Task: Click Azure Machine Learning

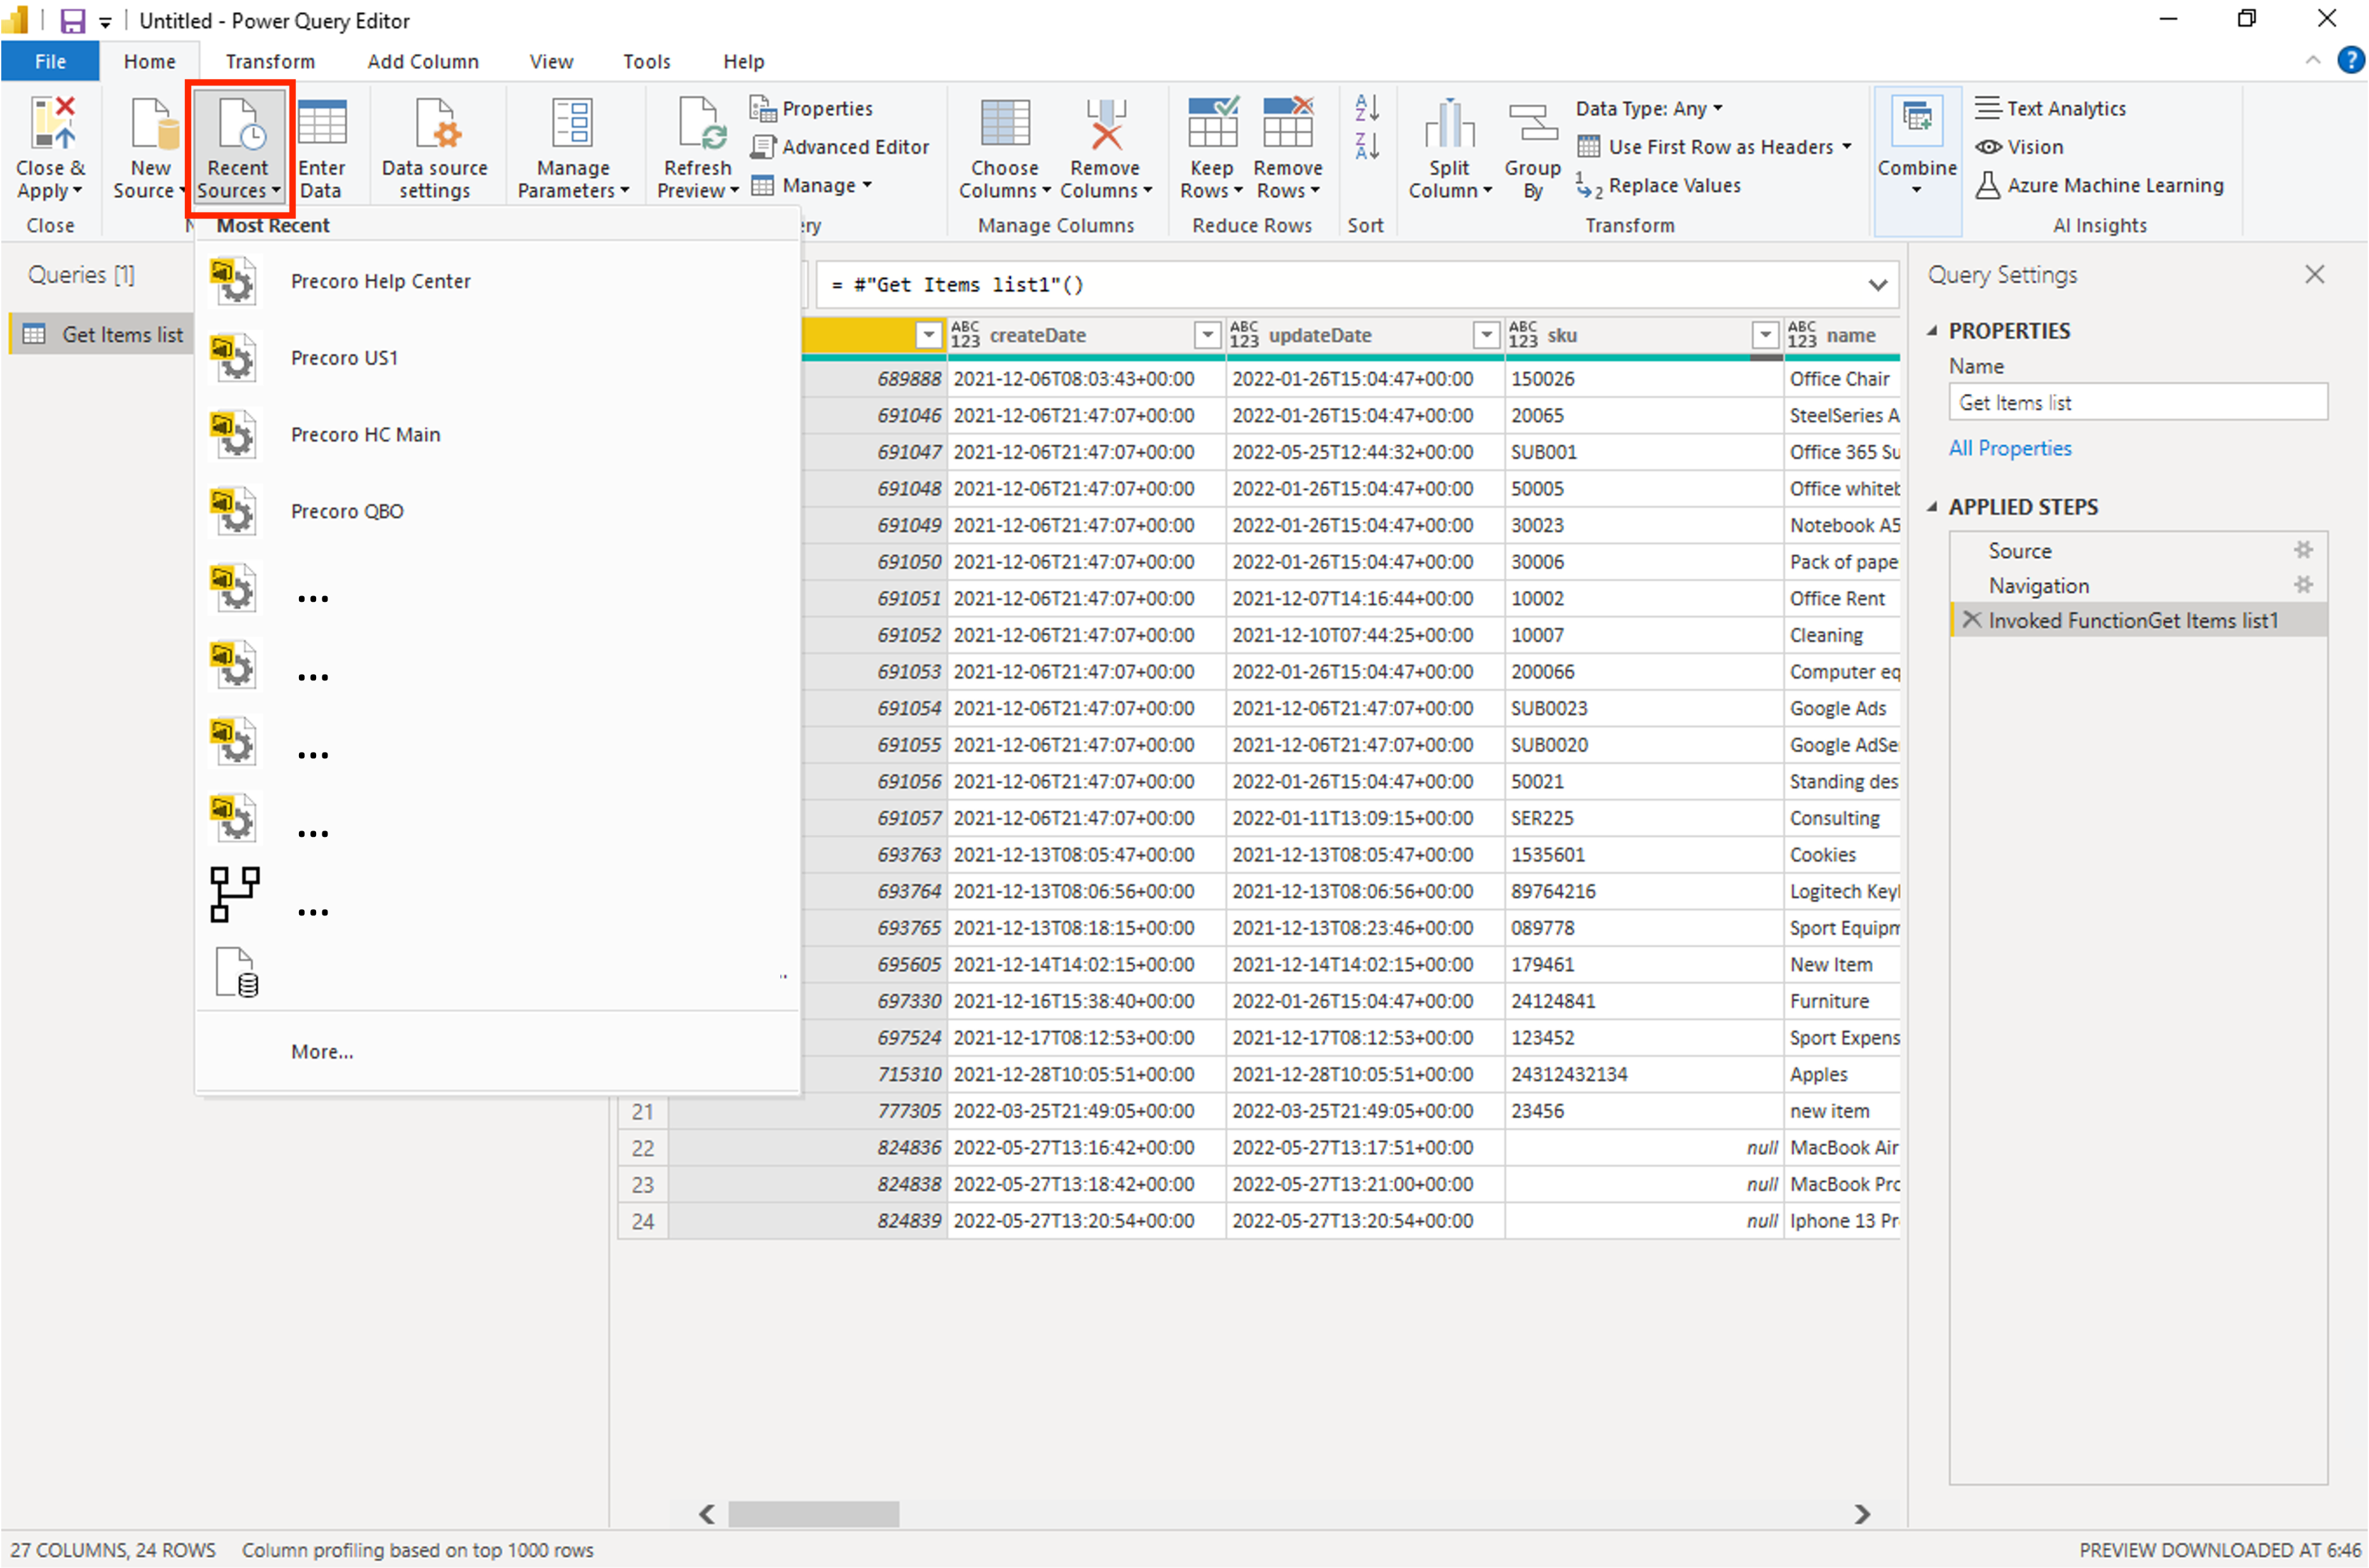Action: 2099,186
